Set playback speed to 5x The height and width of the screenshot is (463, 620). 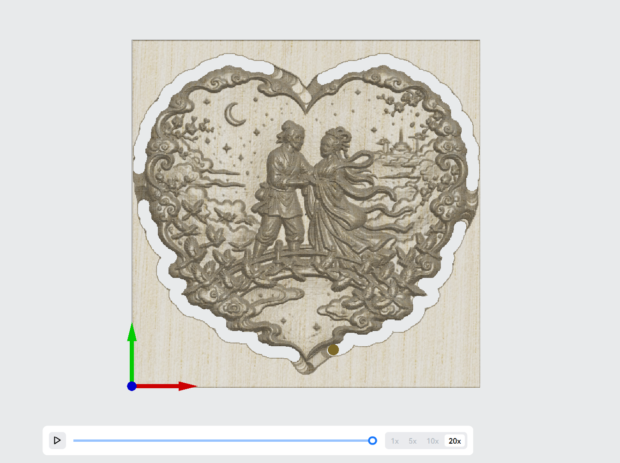coord(412,441)
